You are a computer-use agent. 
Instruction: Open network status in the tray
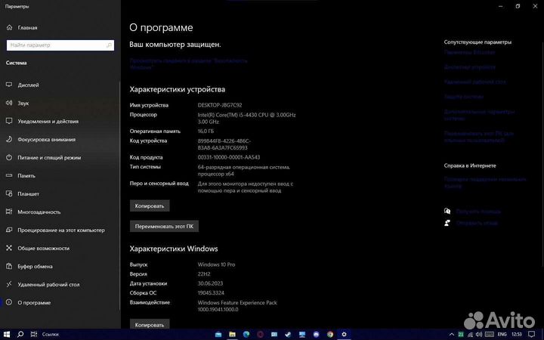tap(470, 334)
